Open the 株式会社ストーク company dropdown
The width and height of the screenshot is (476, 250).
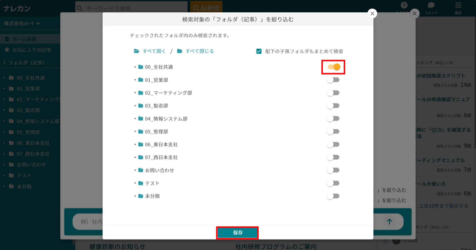click(22, 24)
